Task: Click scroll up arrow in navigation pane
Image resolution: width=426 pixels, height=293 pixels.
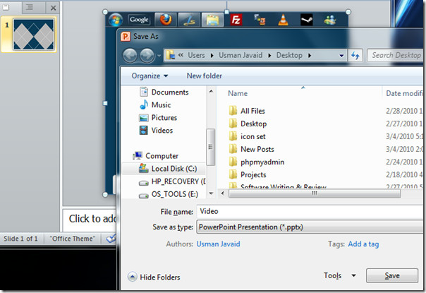Action: [x=211, y=91]
